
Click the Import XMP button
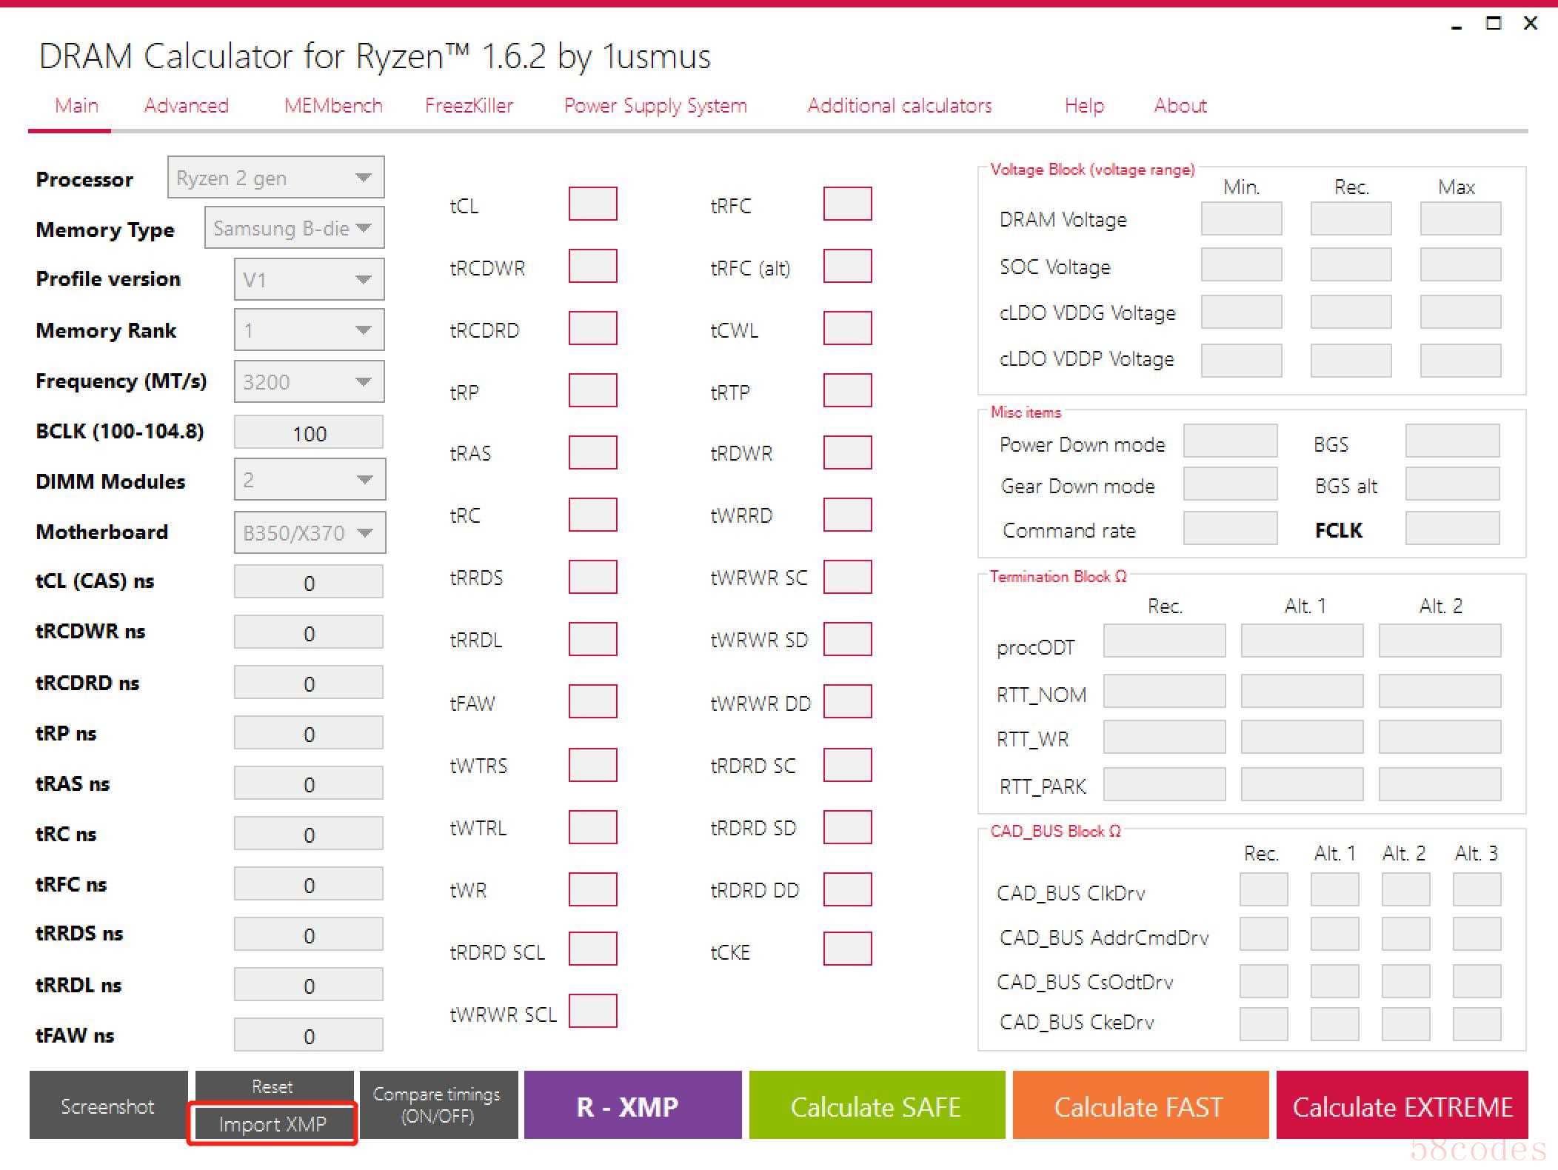tap(273, 1124)
